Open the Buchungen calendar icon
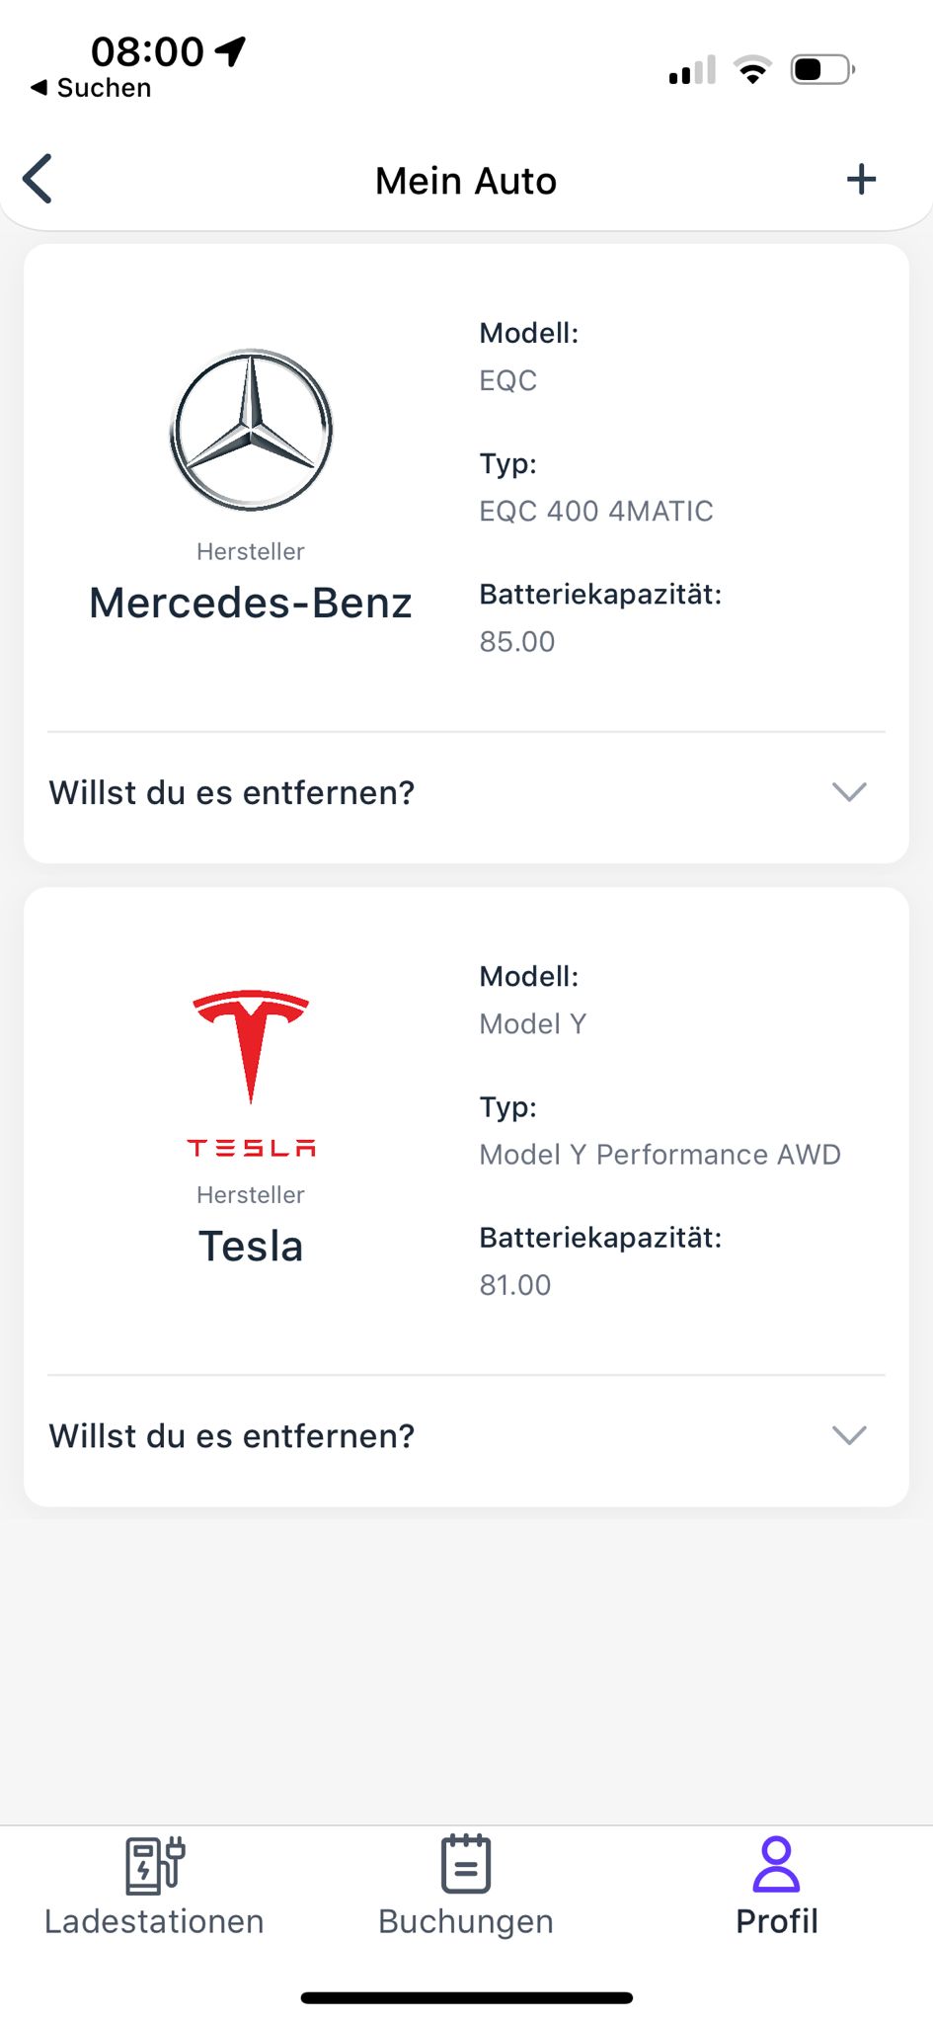The width and height of the screenshot is (933, 2023). [465, 1865]
